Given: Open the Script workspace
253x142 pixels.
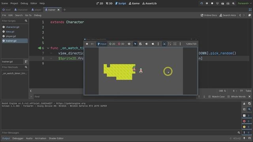Looking at the screenshot, I should 121,4.
